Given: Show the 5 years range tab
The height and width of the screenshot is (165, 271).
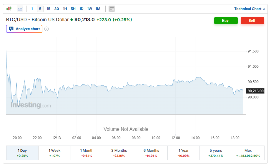Looking at the screenshot, I should coord(216,153).
